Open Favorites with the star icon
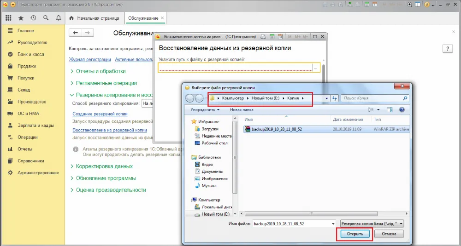This screenshot has height=246, width=461. (x=21, y=18)
